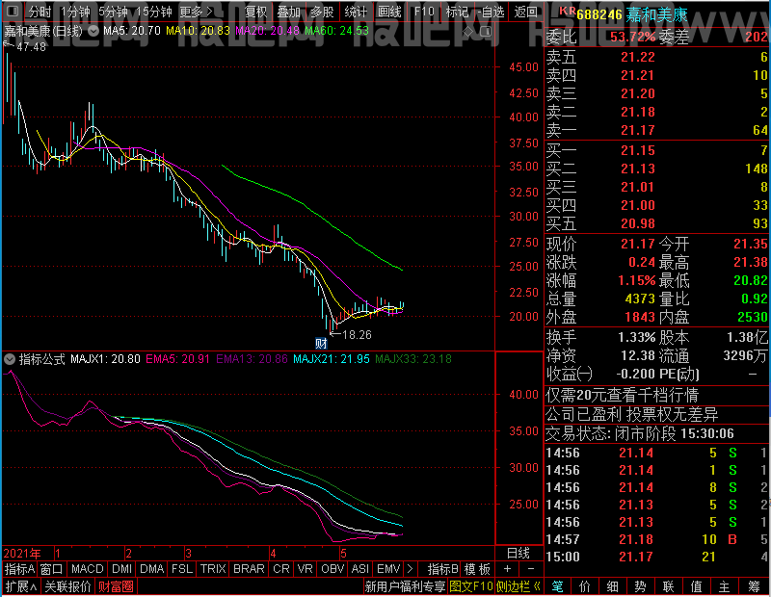771x597 pixels.
Task: Select the 笔 tick tab
Action: pos(557,586)
